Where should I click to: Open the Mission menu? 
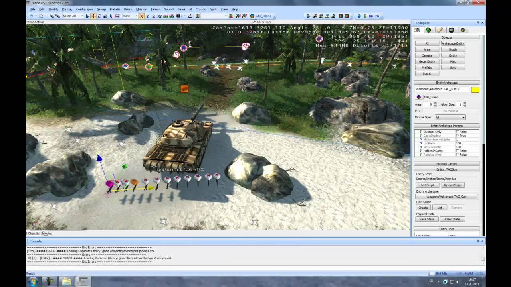(x=141, y=9)
